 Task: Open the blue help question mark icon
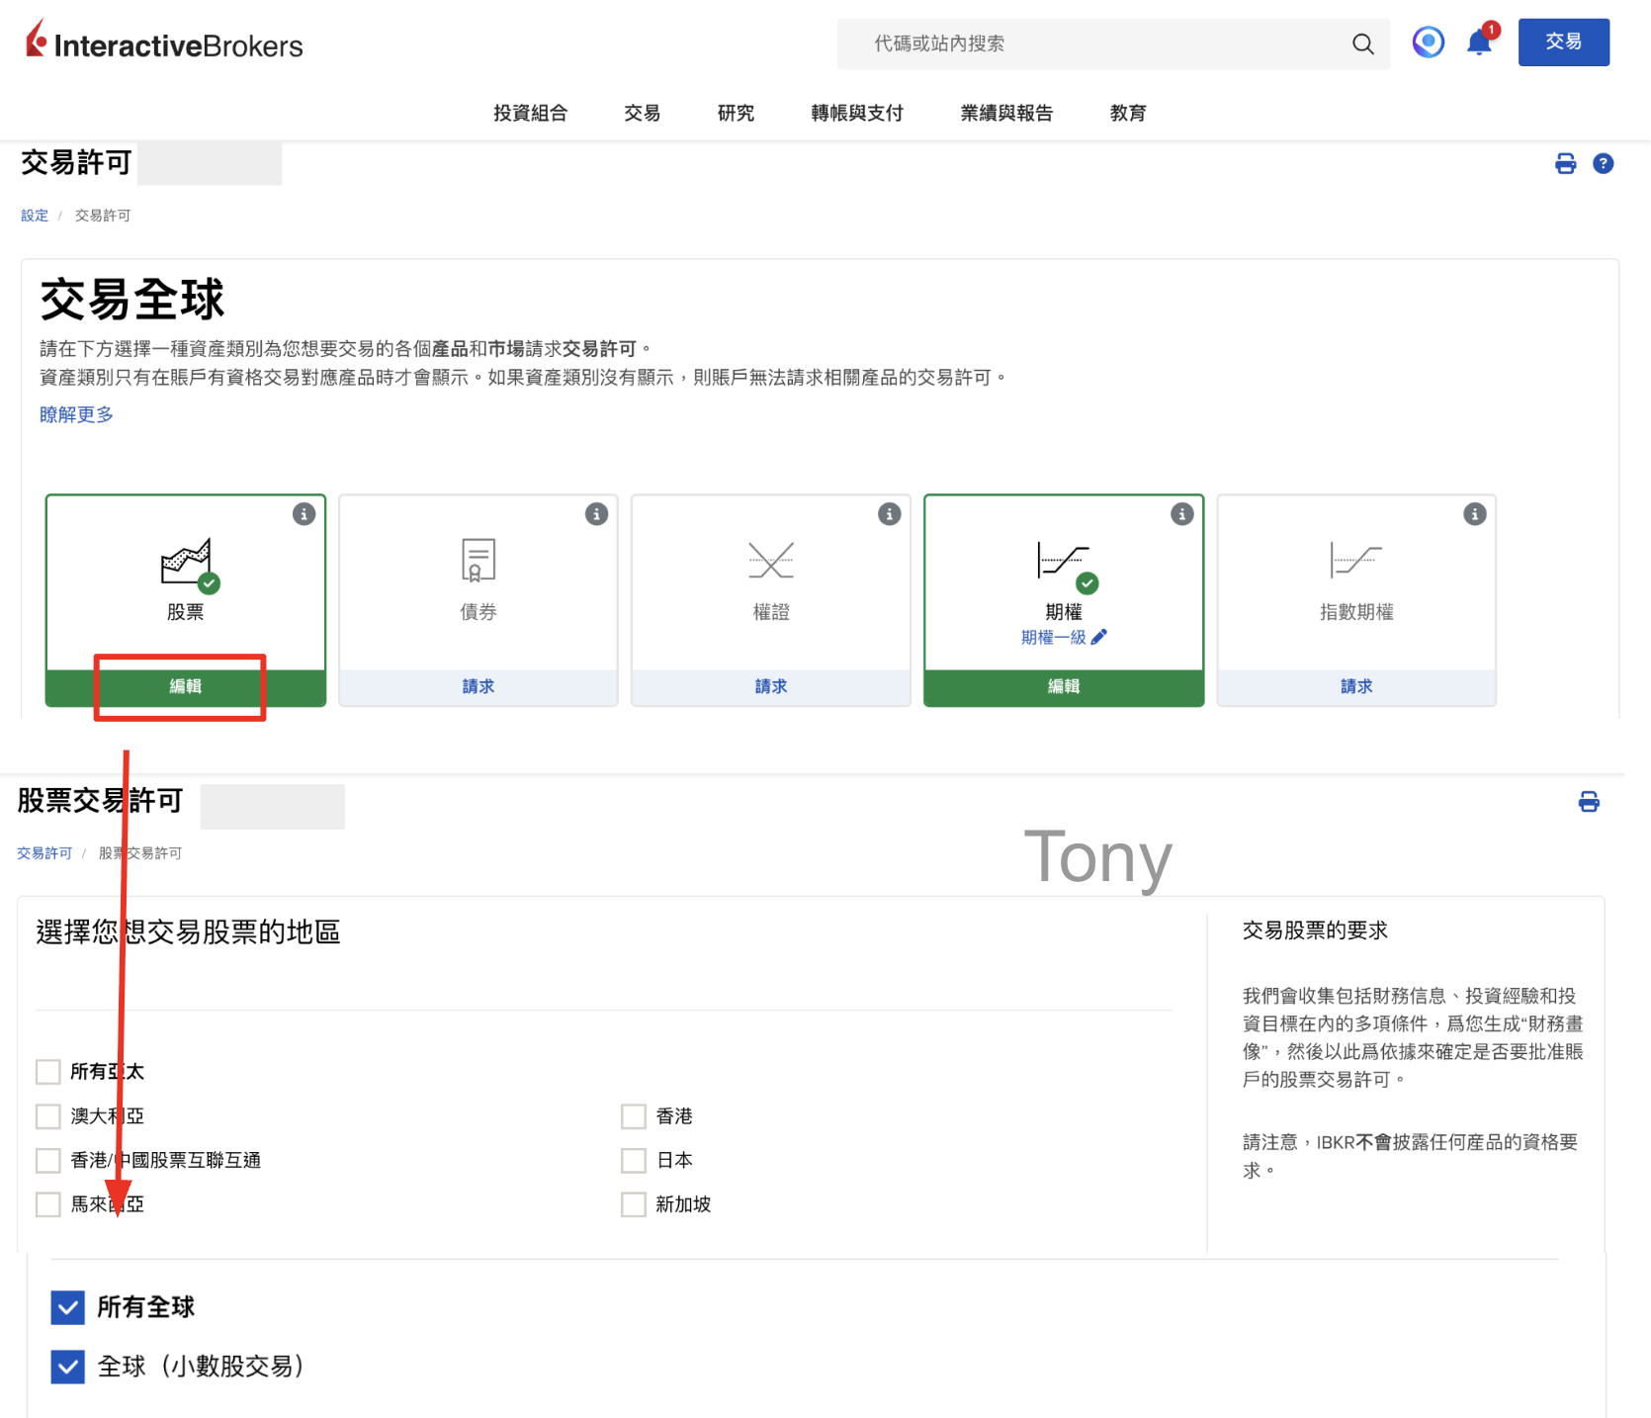pos(1603,164)
